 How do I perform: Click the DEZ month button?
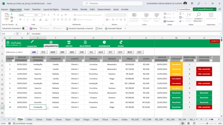[139, 52]
